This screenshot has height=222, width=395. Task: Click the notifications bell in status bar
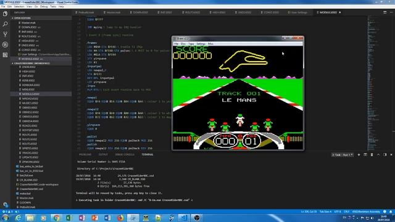coord(391,212)
